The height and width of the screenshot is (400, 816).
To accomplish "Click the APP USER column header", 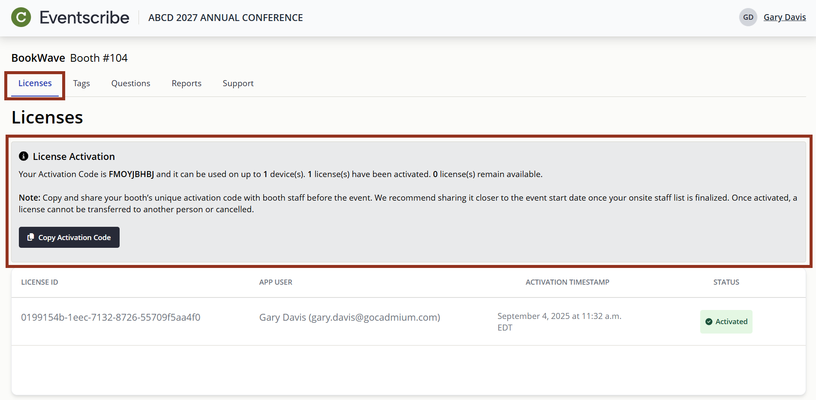I will (x=276, y=282).
